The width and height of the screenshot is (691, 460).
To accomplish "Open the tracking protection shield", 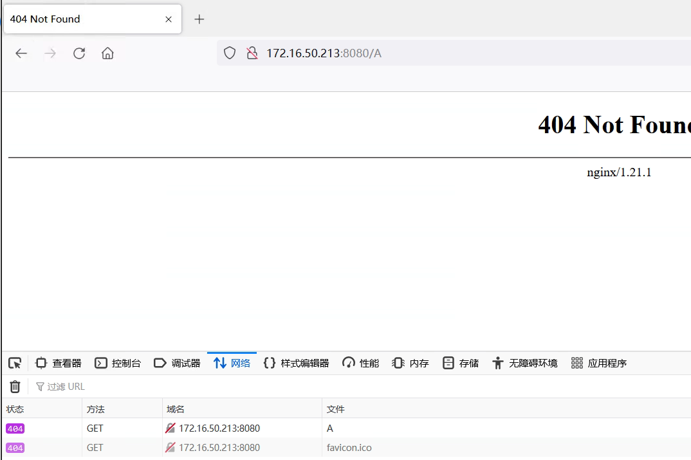I will (x=230, y=53).
